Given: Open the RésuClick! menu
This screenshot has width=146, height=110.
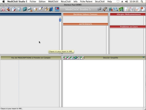Looking at the screenshot, I should coord(66,1).
